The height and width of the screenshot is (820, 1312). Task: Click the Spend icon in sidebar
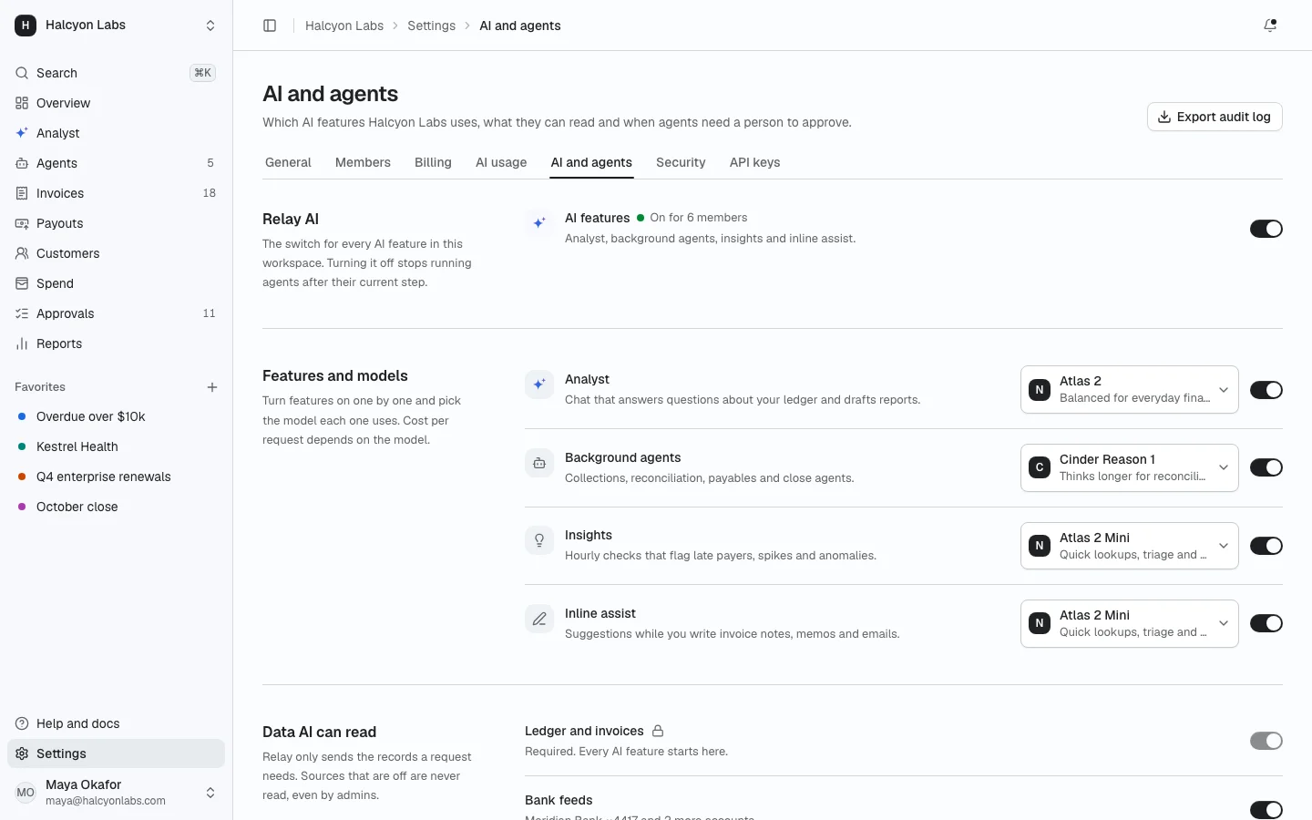[x=22, y=283]
